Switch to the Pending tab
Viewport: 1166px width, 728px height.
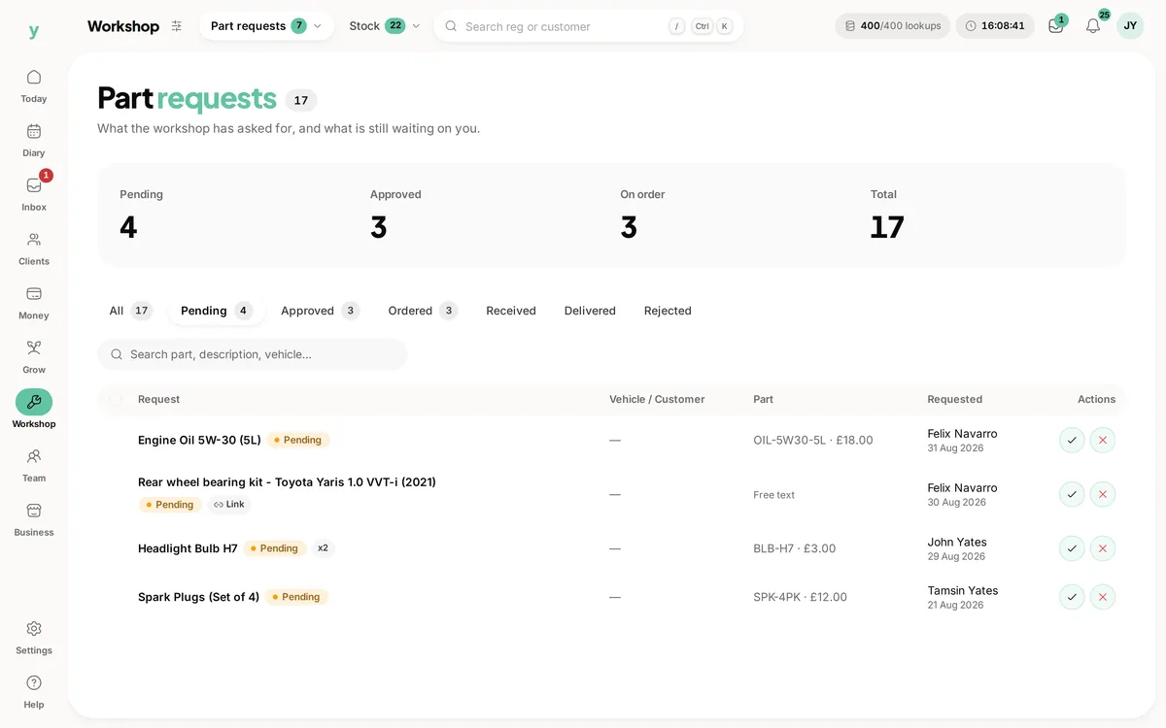click(216, 311)
